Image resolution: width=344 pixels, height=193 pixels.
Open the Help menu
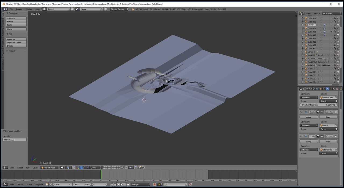(x=37, y=9)
